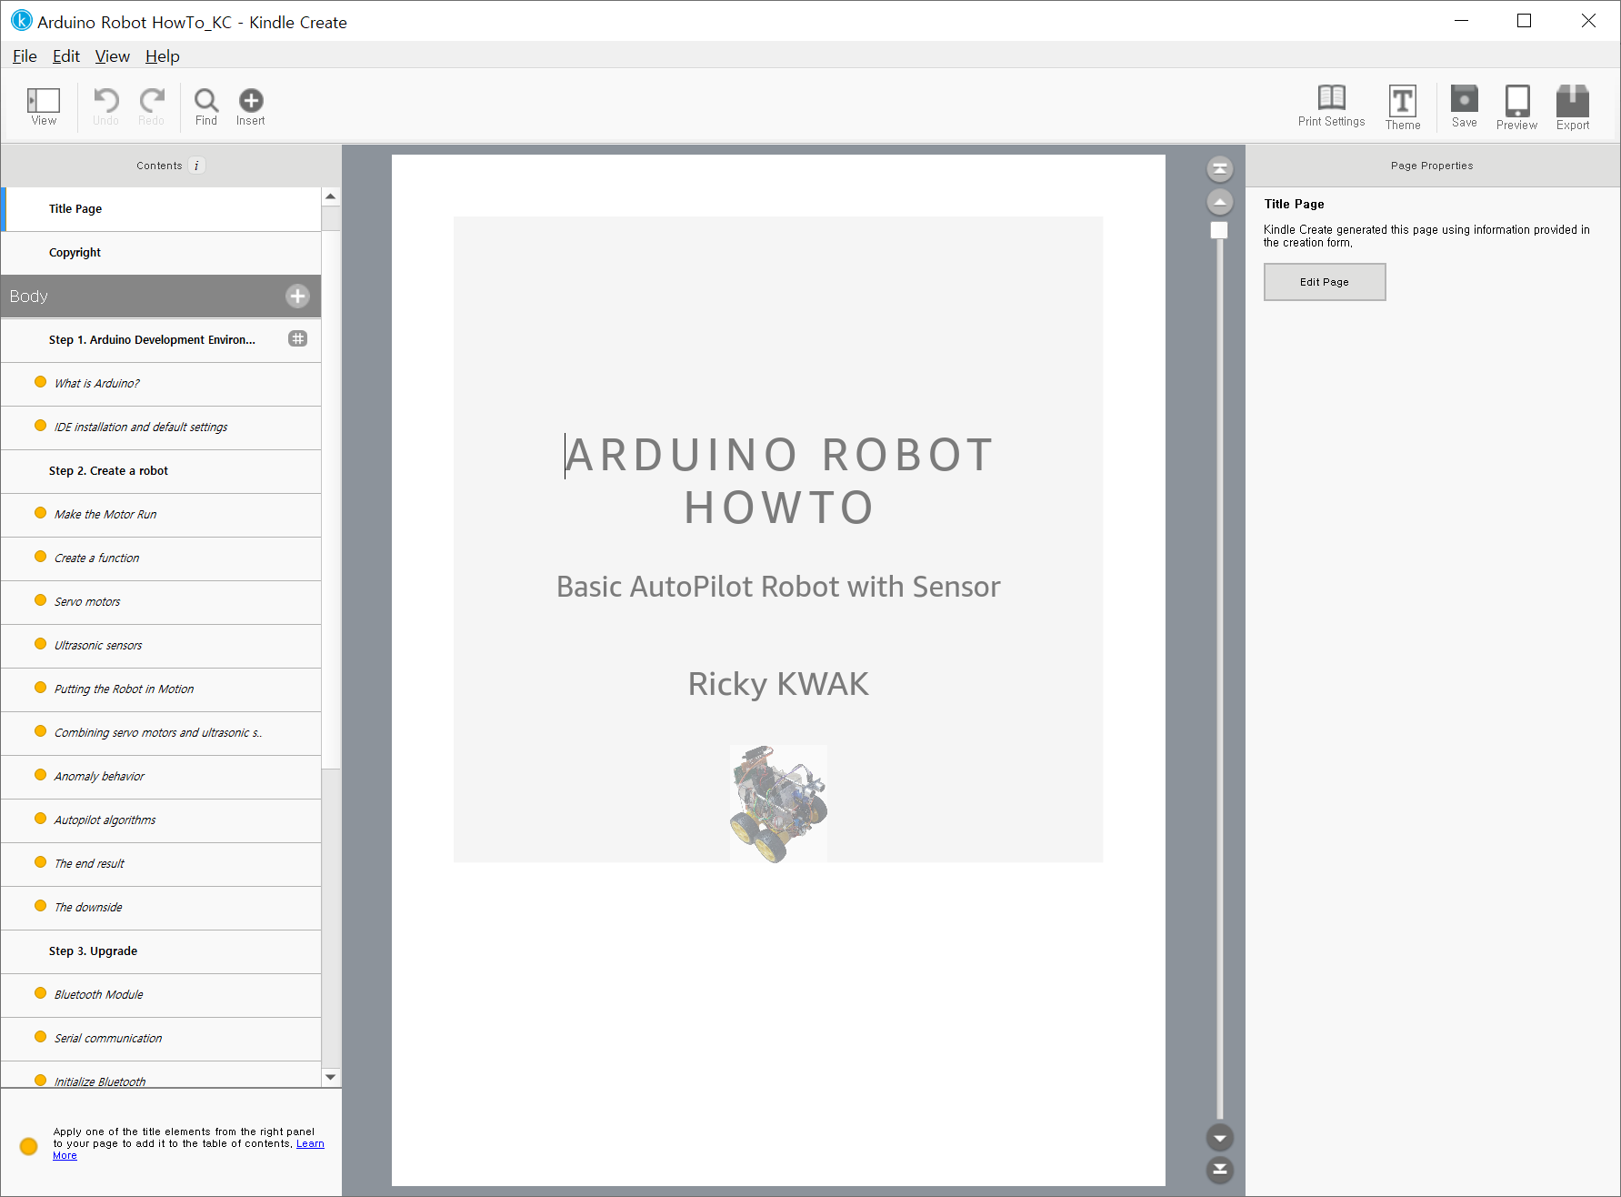1621x1197 pixels.
Task: Open the Theme selector
Action: [x=1403, y=107]
